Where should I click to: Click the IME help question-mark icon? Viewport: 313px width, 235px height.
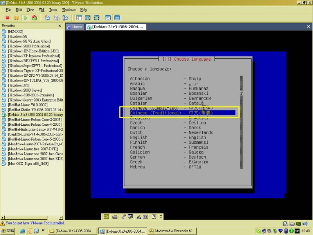154,217
